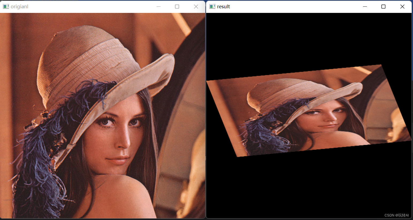Click the origianl window's app icon
Screen dimensions: 413x220
(x=6, y=6)
